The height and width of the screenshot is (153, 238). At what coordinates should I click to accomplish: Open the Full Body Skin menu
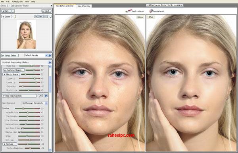click(17, 2)
